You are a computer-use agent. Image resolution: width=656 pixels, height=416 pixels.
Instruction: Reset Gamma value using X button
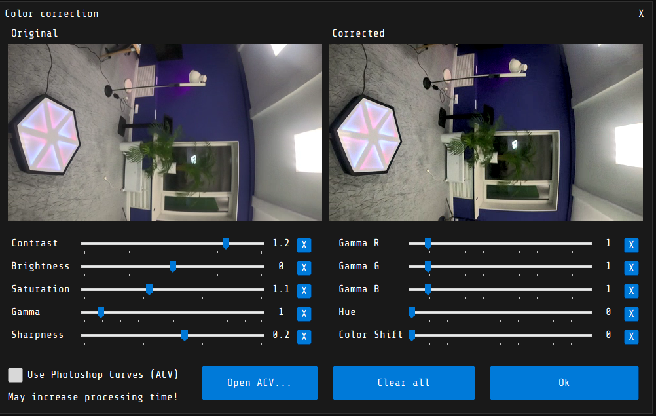click(304, 314)
